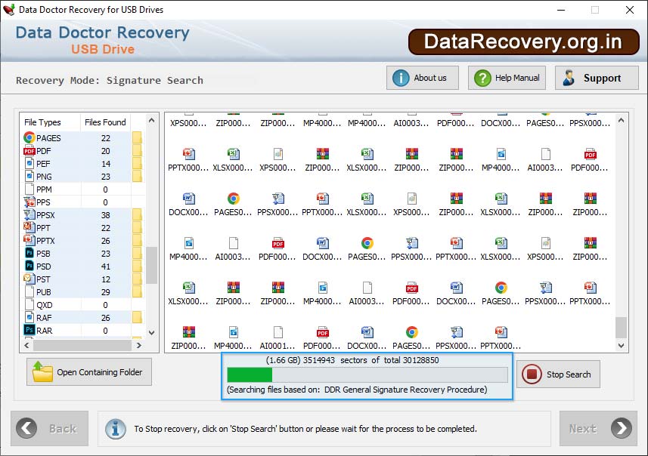This screenshot has width=648, height=456.
Task: Select the PPM row in file types
Action: click(x=82, y=189)
